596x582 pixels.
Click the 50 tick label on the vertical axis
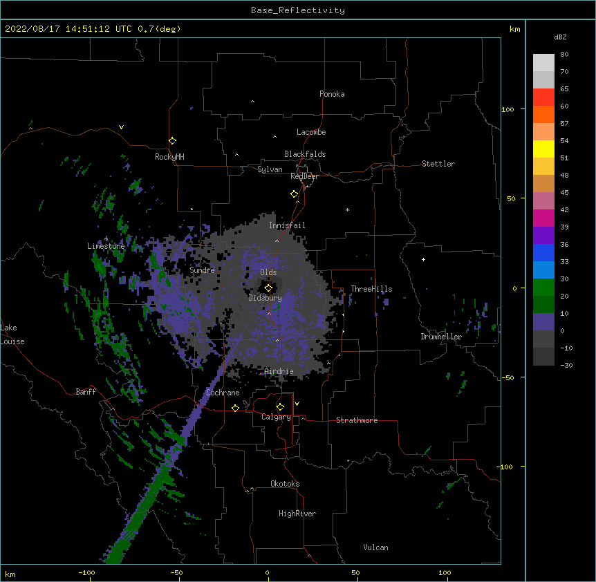511,198
